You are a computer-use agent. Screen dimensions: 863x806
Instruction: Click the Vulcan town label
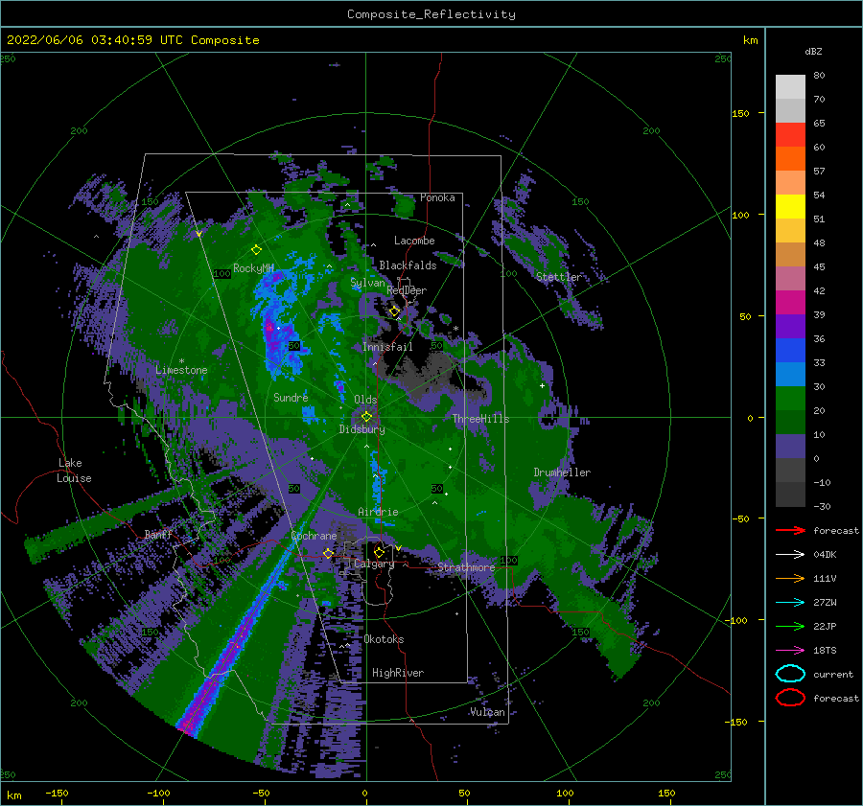point(488,711)
